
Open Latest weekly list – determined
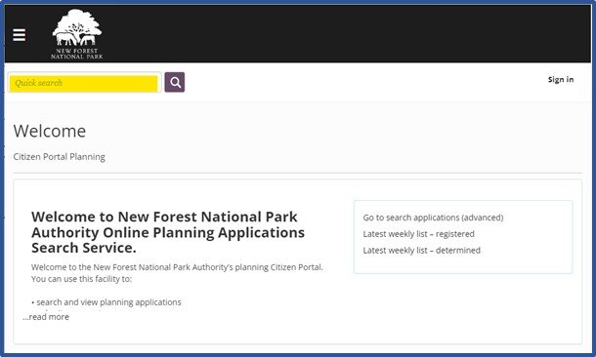point(421,251)
